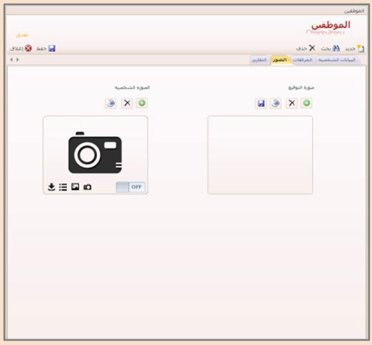Click the green add button for signature image
The height and width of the screenshot is (345, 372).
click(306, 103)
